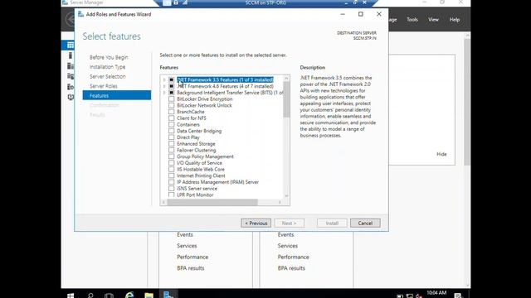
Task: Click the Previous button
Action: (x=256, y=223)
